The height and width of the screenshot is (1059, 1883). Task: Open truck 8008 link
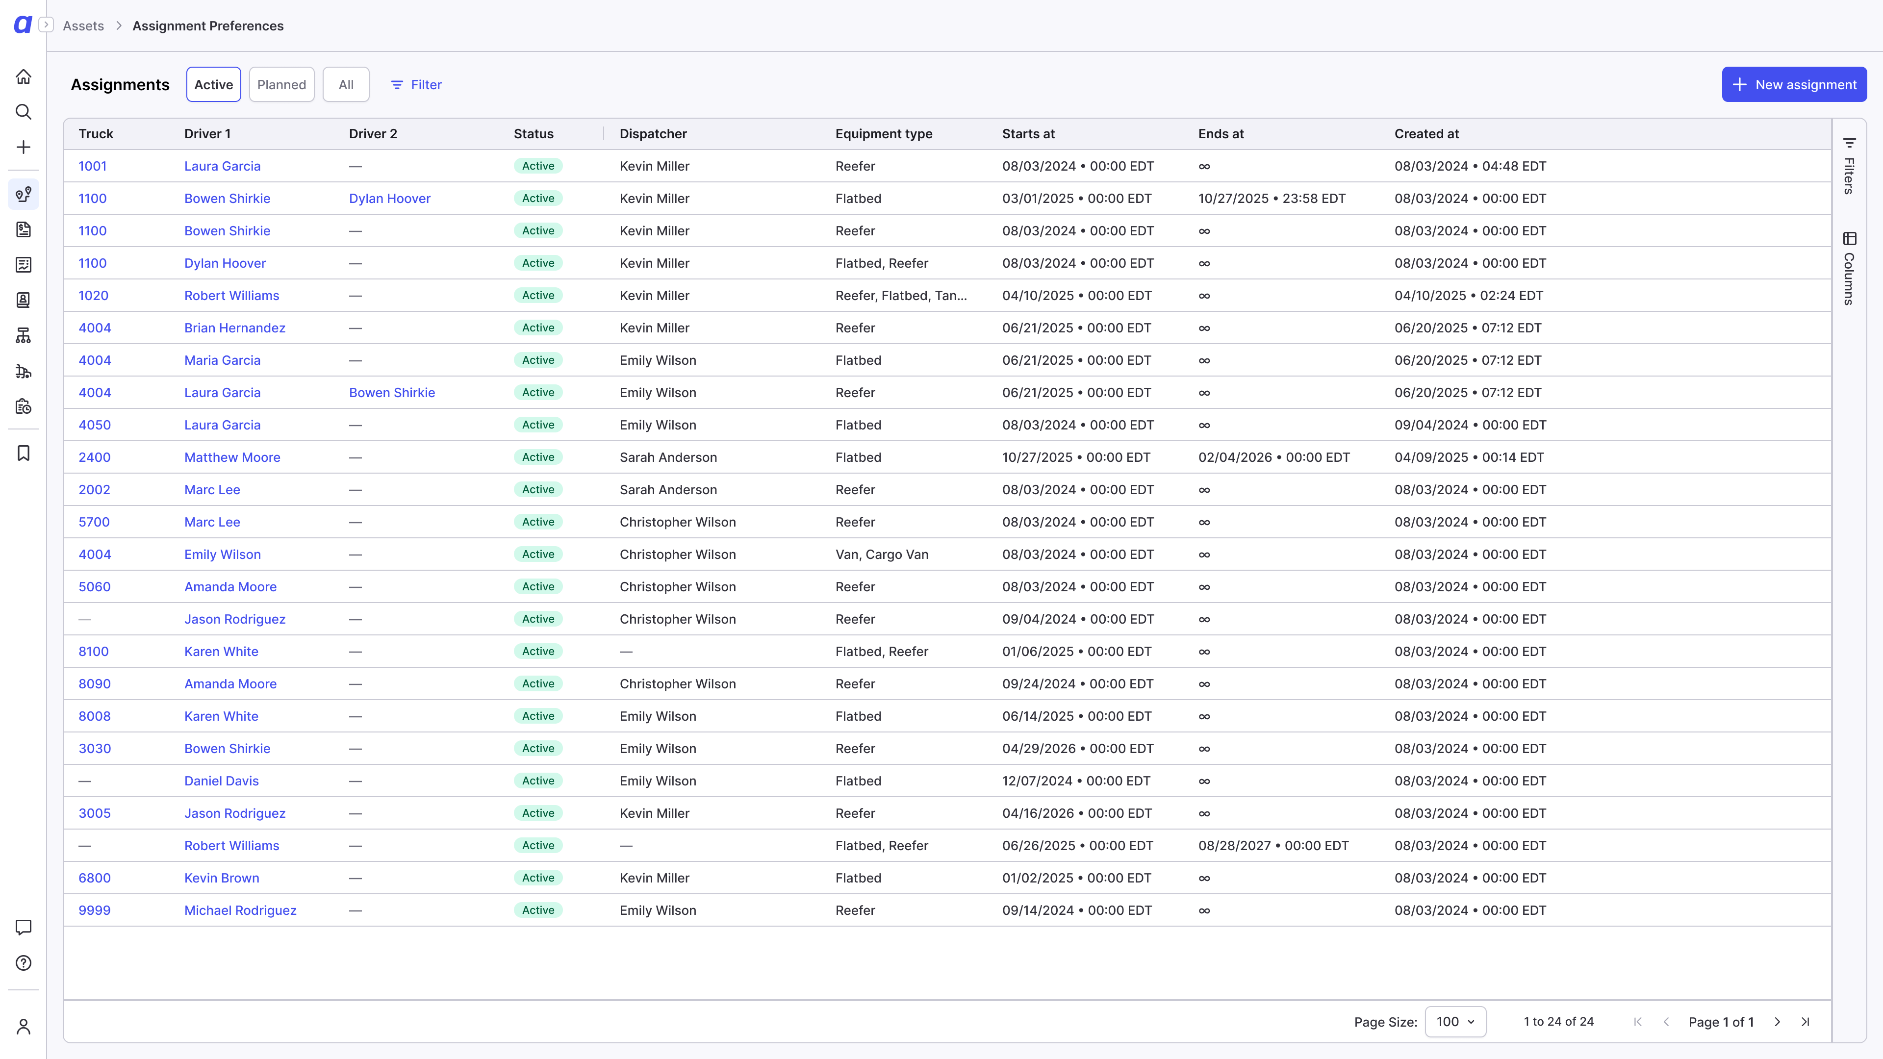tap(94, 716)
